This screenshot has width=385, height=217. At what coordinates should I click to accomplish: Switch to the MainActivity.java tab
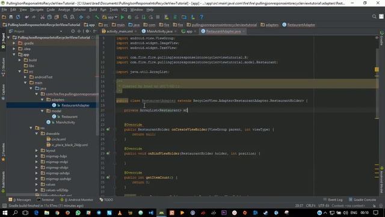(x=159, y=31)
